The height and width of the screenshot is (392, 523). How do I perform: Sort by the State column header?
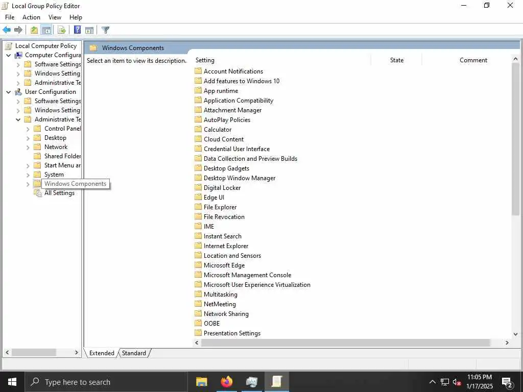point(396,60)
